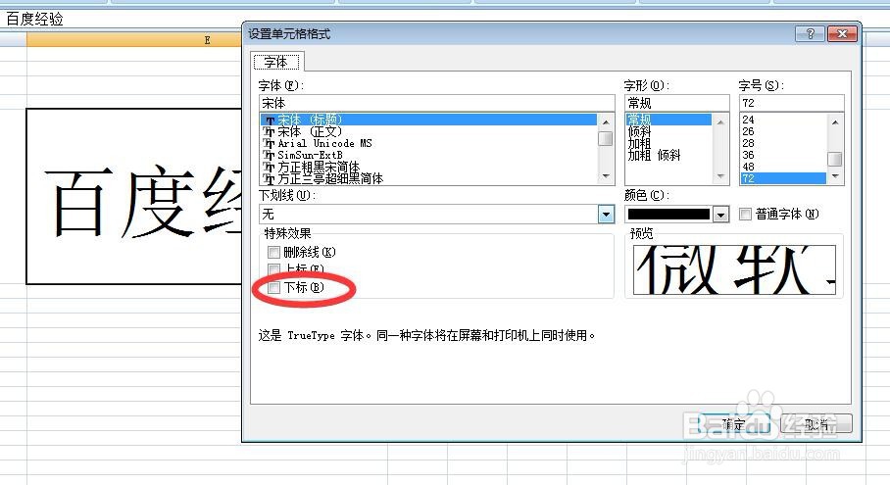Close the Format Cells dialog

point(842,34)
